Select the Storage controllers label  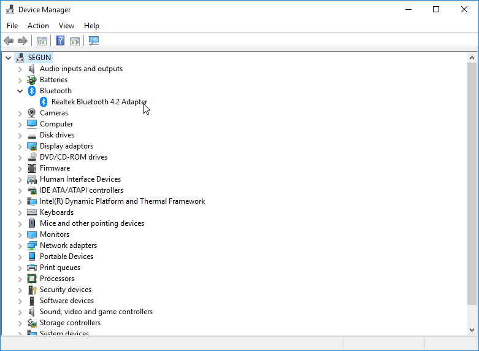coord(71,323)
